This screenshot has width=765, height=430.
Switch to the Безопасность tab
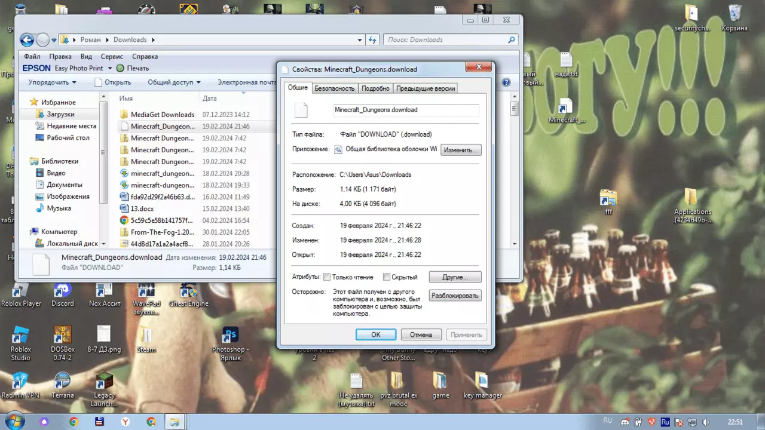pos(335,88)
